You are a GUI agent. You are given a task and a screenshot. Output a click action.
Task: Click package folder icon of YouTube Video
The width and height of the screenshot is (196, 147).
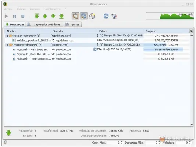coord(11,45)
